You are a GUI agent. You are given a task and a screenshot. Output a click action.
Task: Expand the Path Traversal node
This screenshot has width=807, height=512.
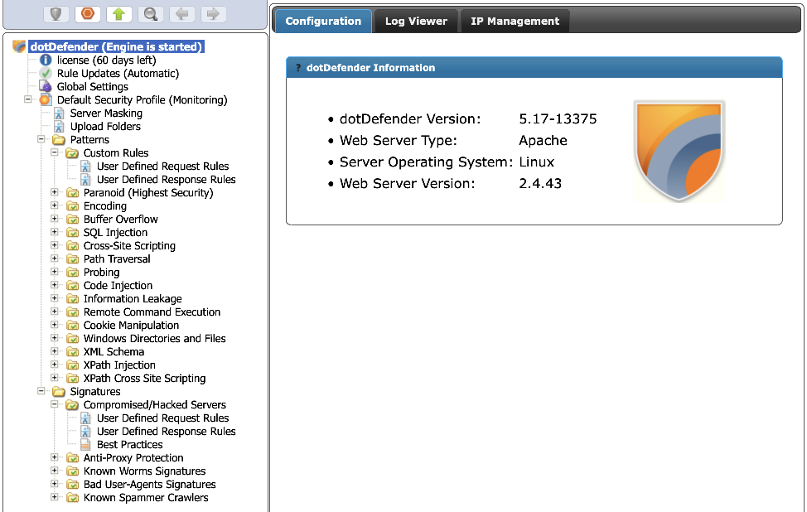54,258
